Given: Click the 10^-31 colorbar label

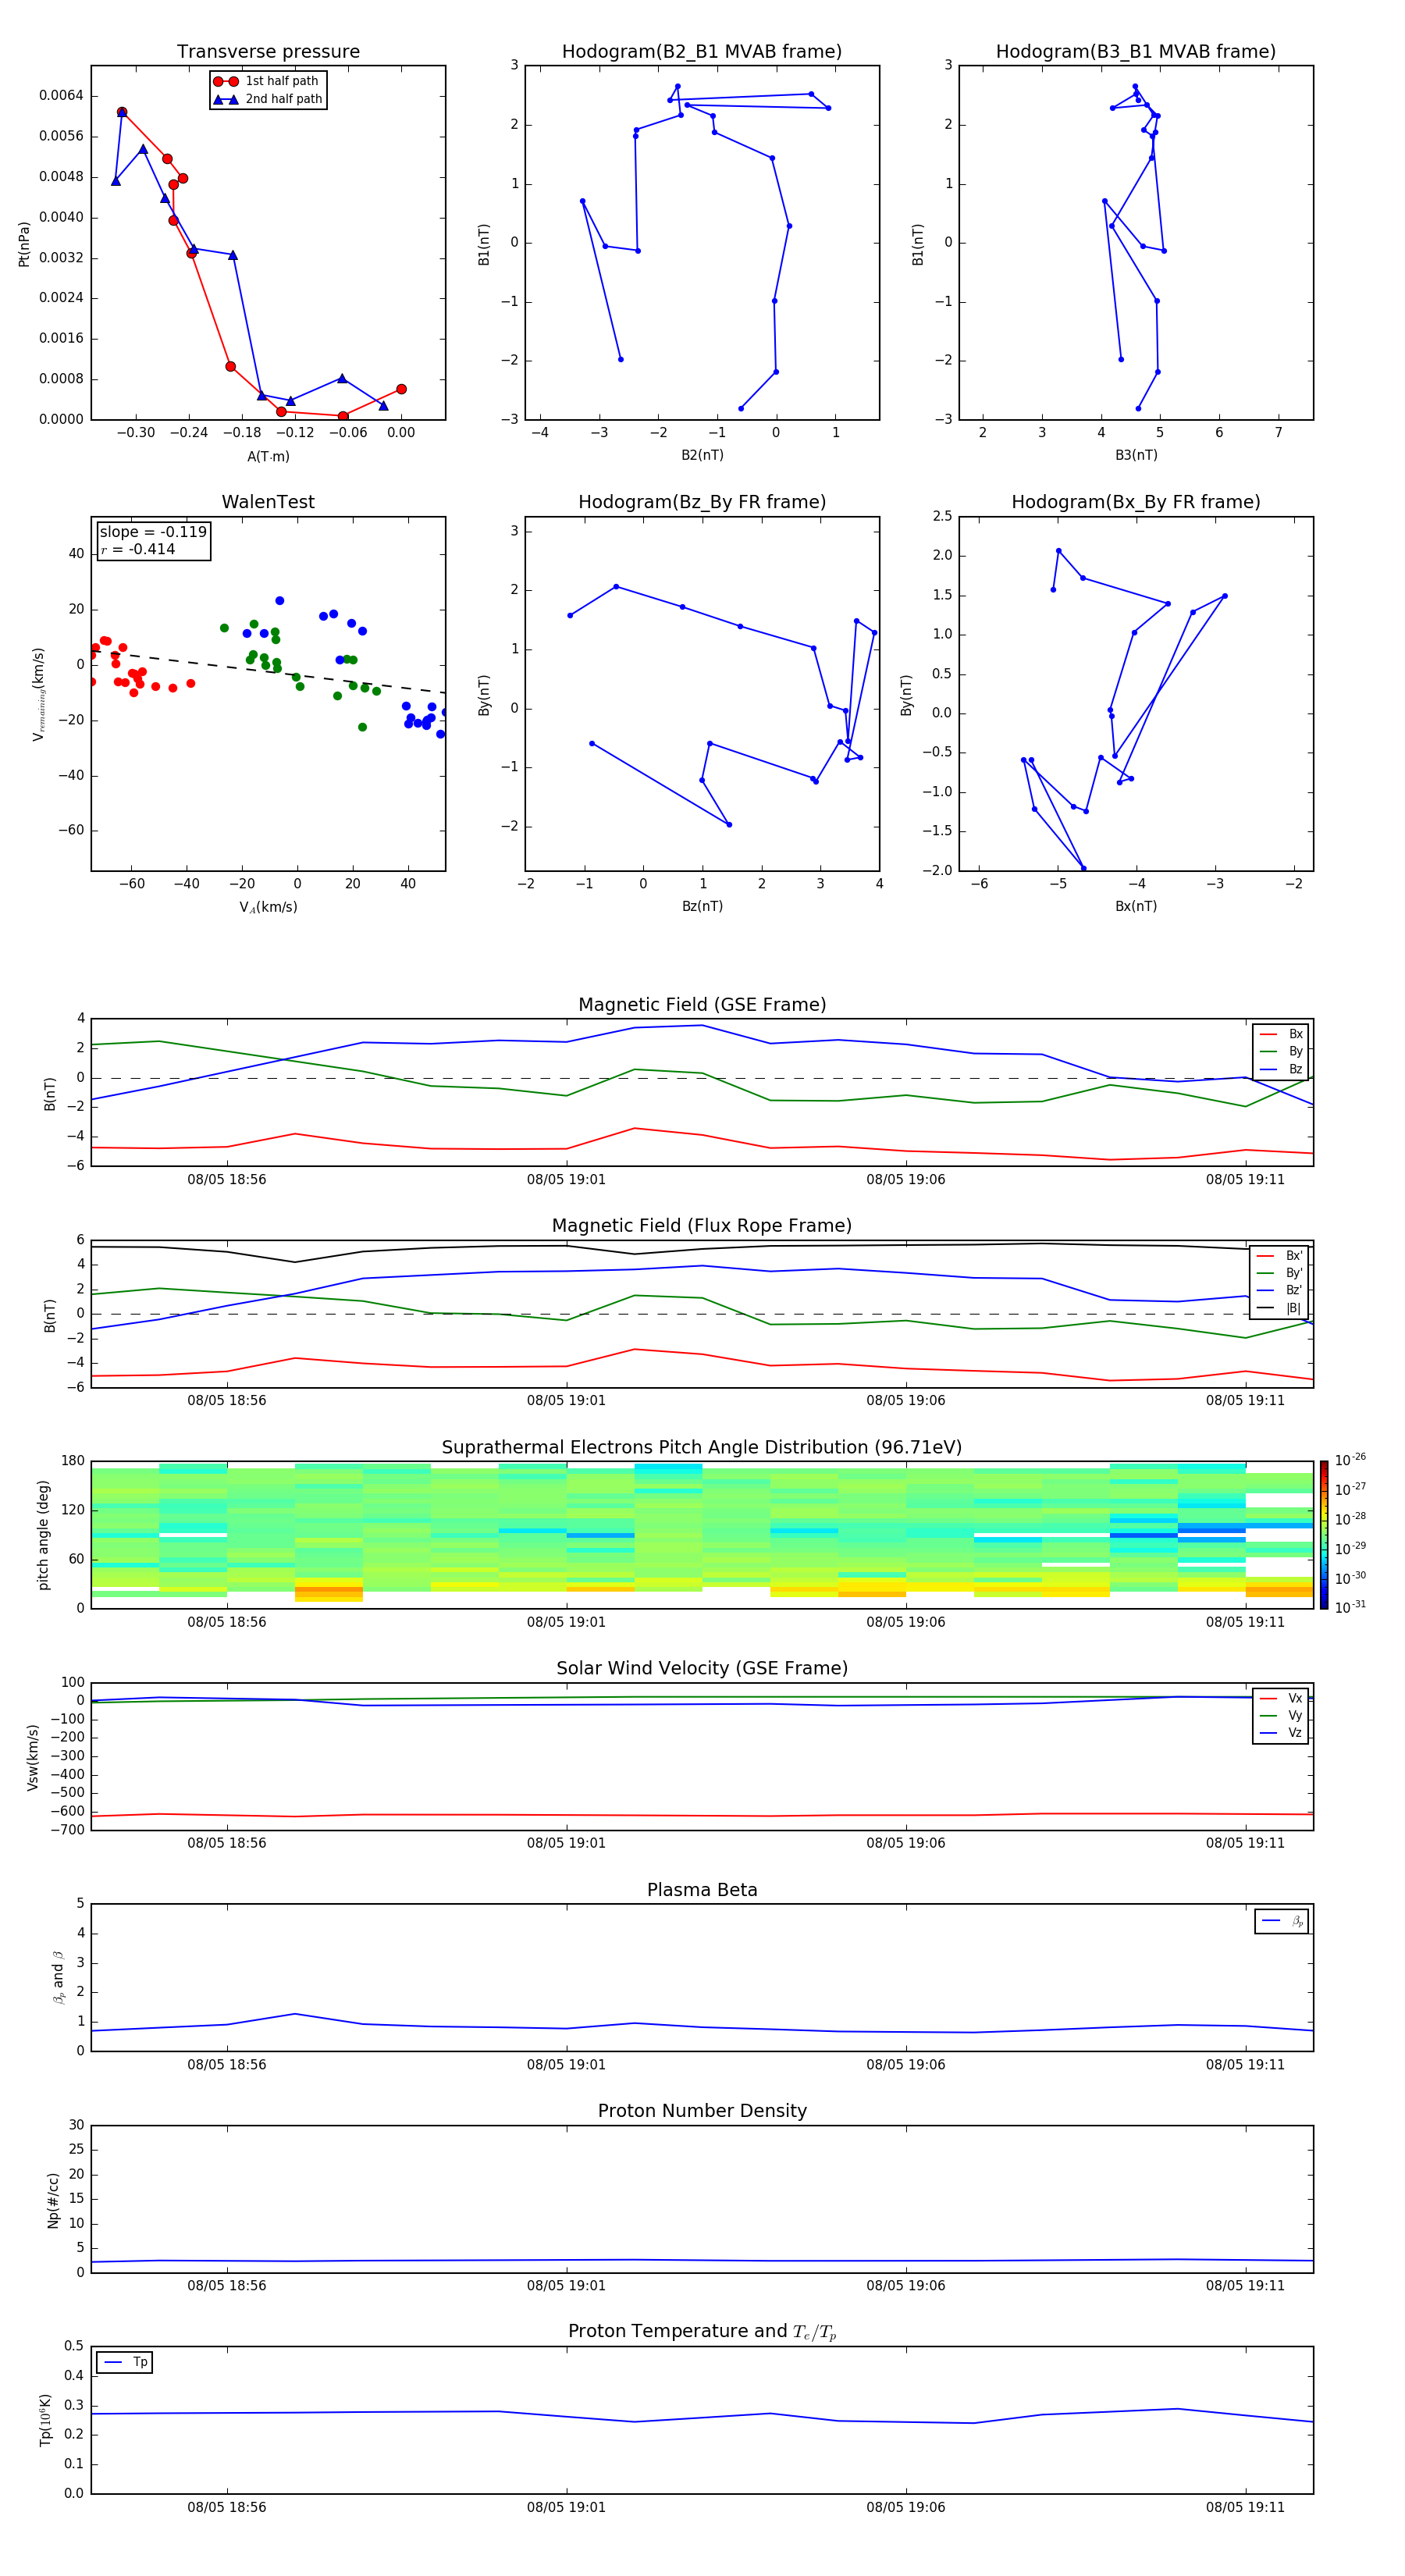Looking at the screenshot, I should click(x=1350, y=1607).
